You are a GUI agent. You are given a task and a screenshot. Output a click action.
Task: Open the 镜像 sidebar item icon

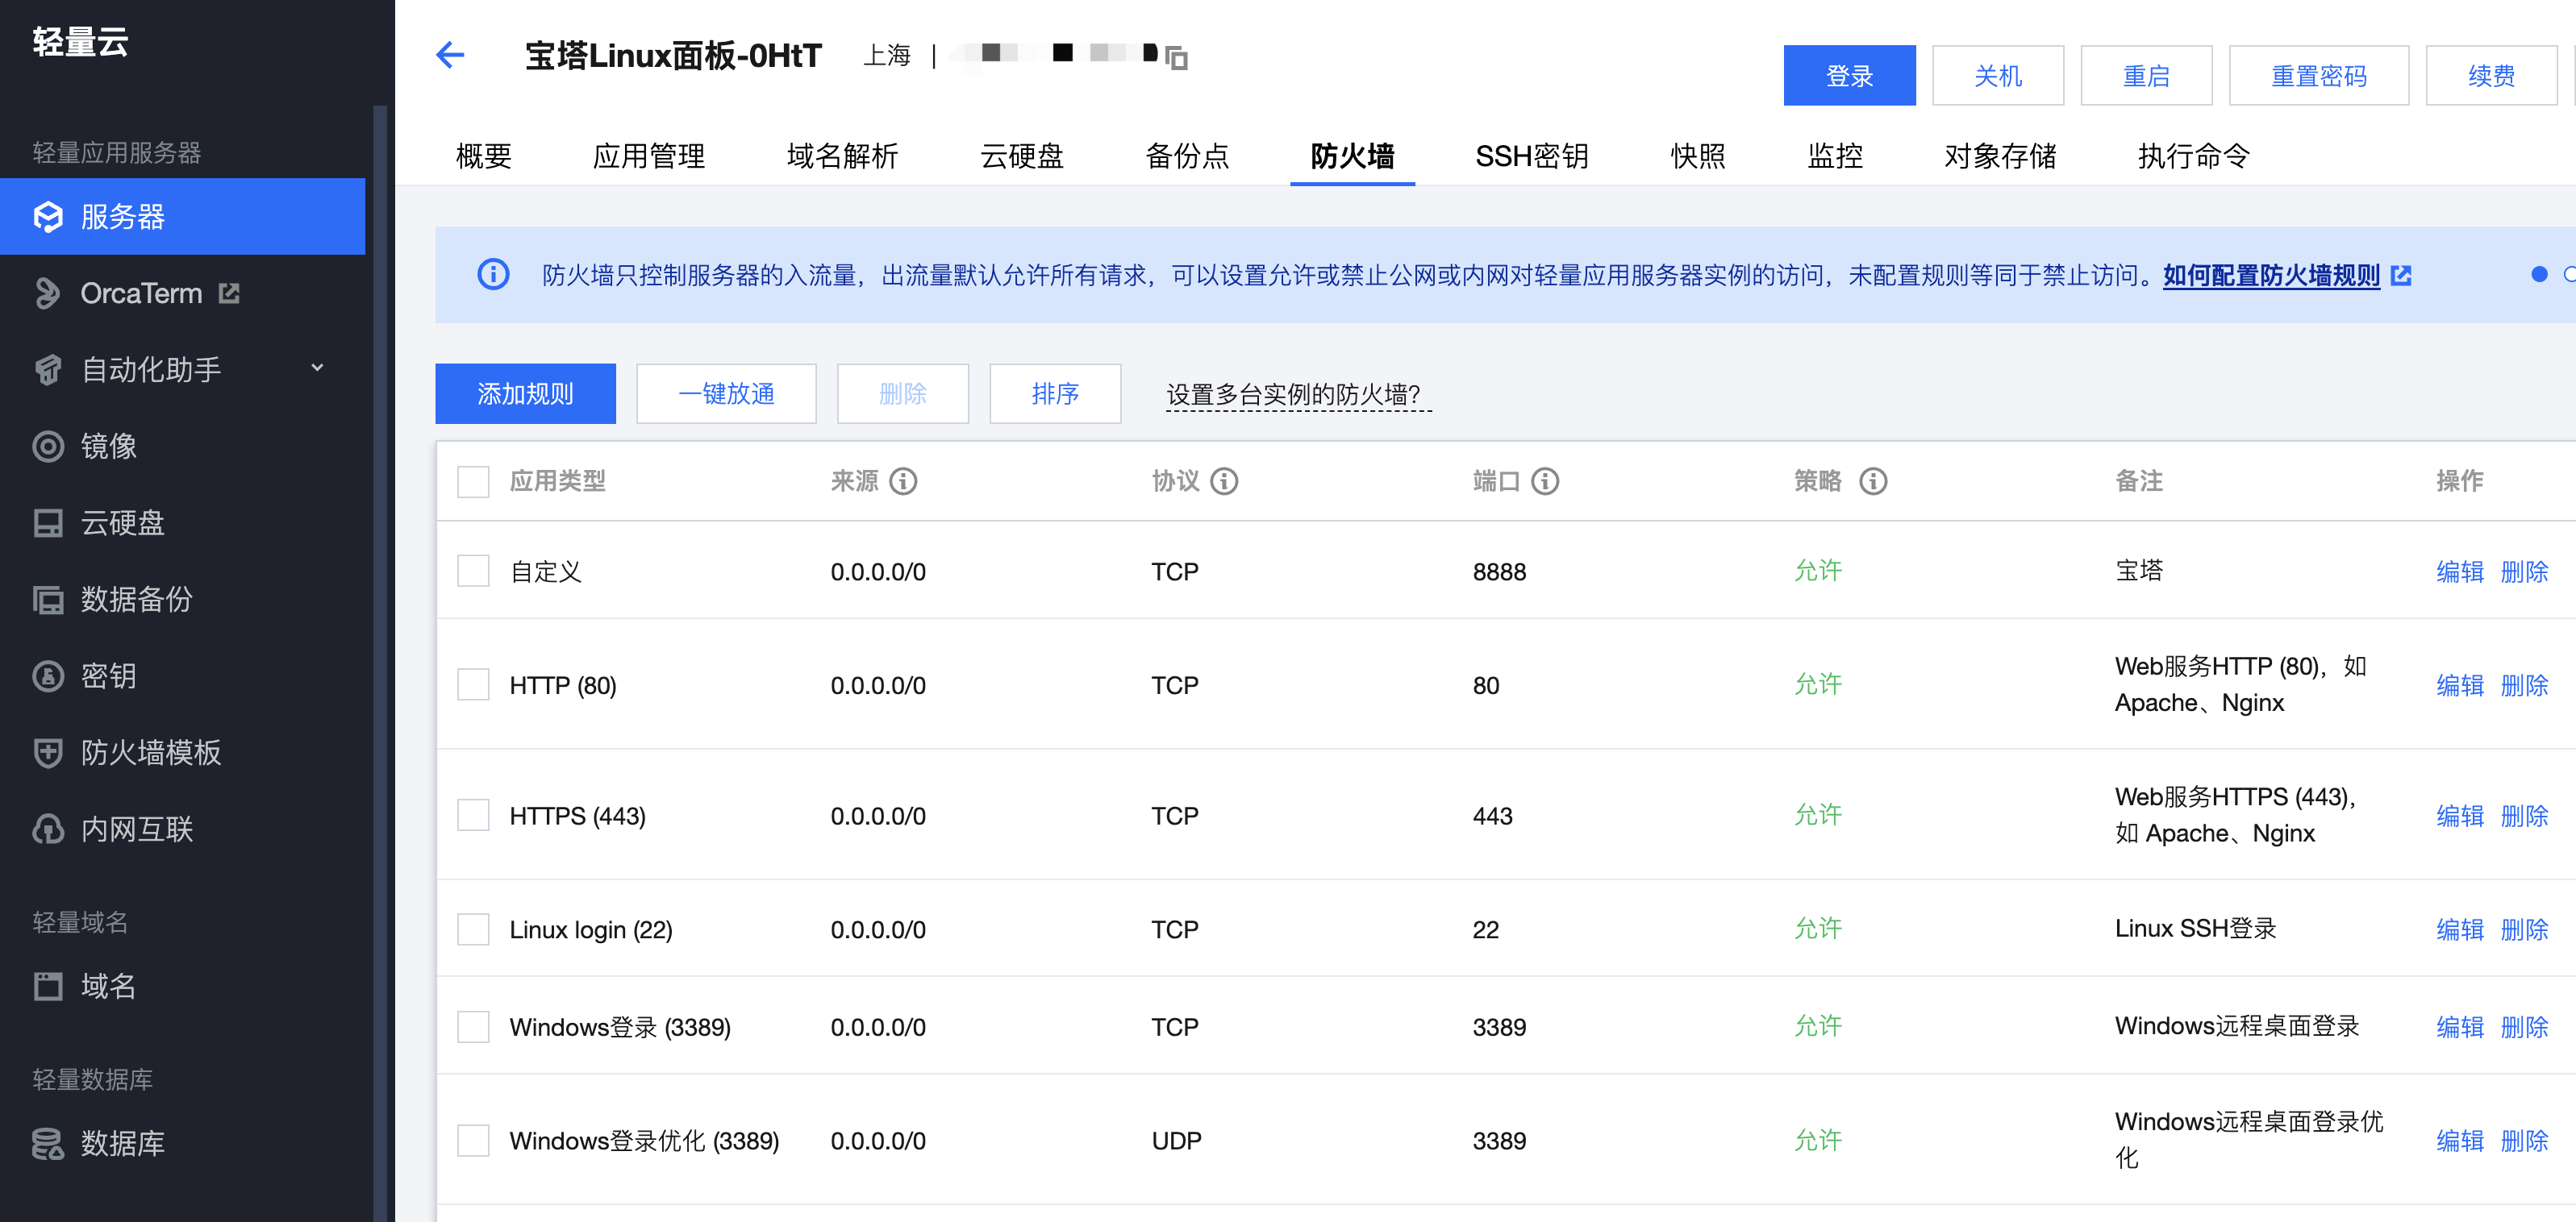[x=47, y=446]
